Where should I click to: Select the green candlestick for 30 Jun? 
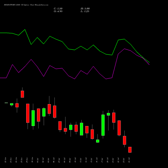coord(33,118)
